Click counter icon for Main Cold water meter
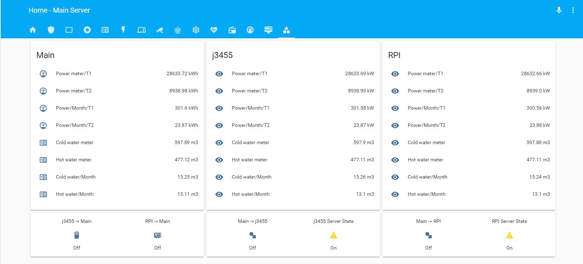The width and height of the screenshot is (583, 264). pos(43,143)
